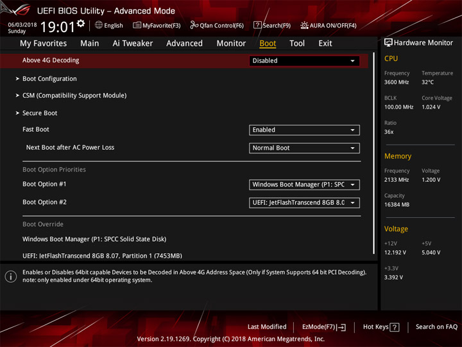Click the EzMode exit arrow icon
Viewport: 462px width, 347px height.
tap(341, 327)
